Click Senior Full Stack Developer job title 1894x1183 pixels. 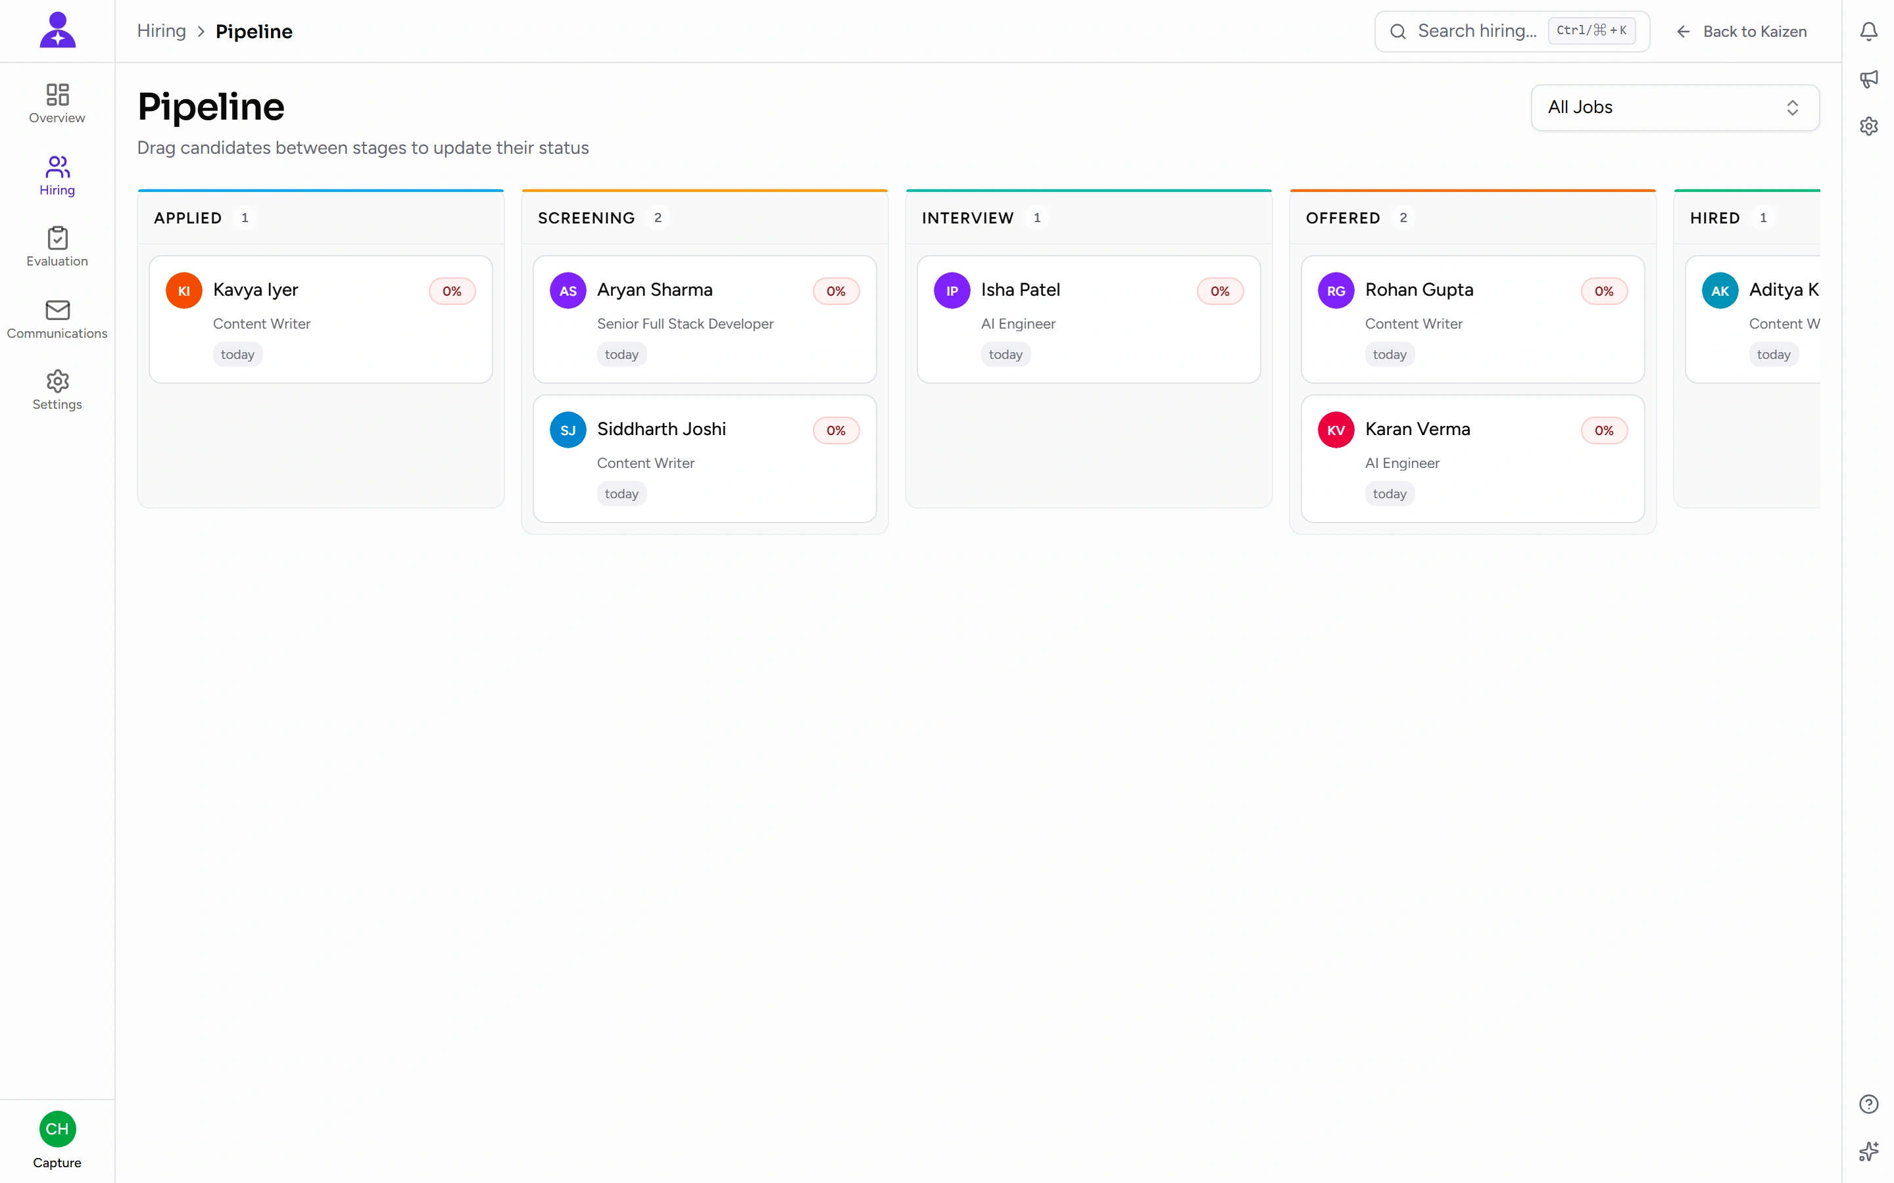point(685,323)
